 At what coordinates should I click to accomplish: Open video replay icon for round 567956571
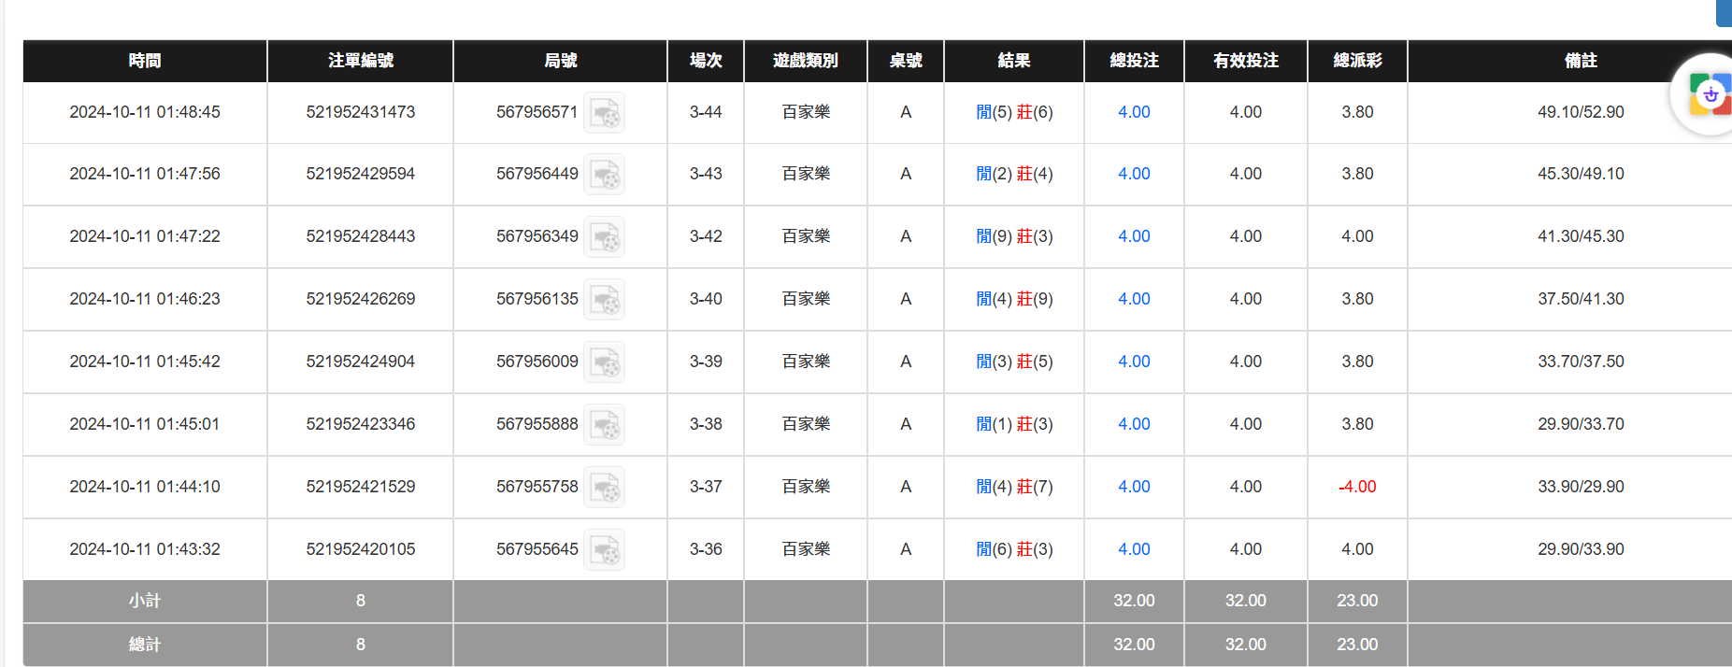pos(604,113)
